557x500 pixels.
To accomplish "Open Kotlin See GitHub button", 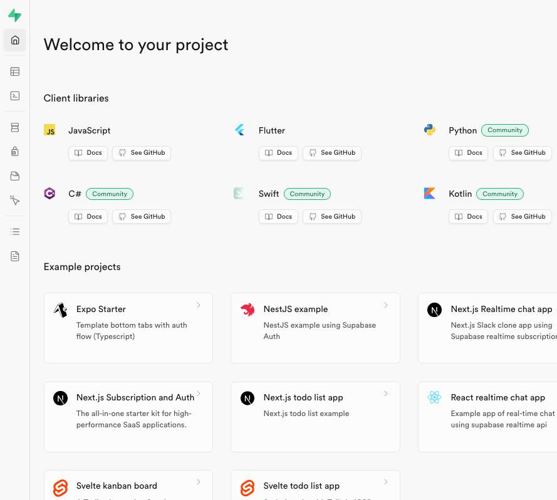I will point(522,217).
